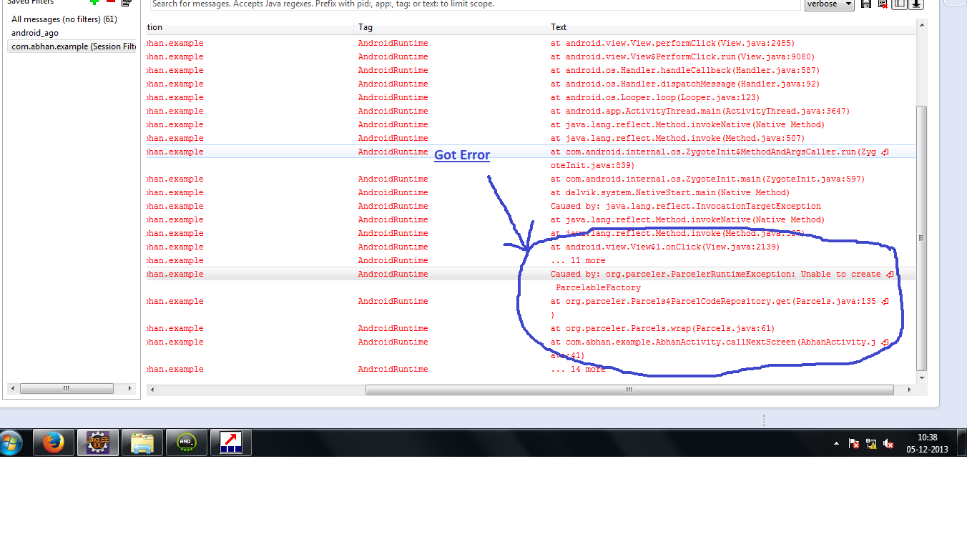Clear the logcat log

883,4
